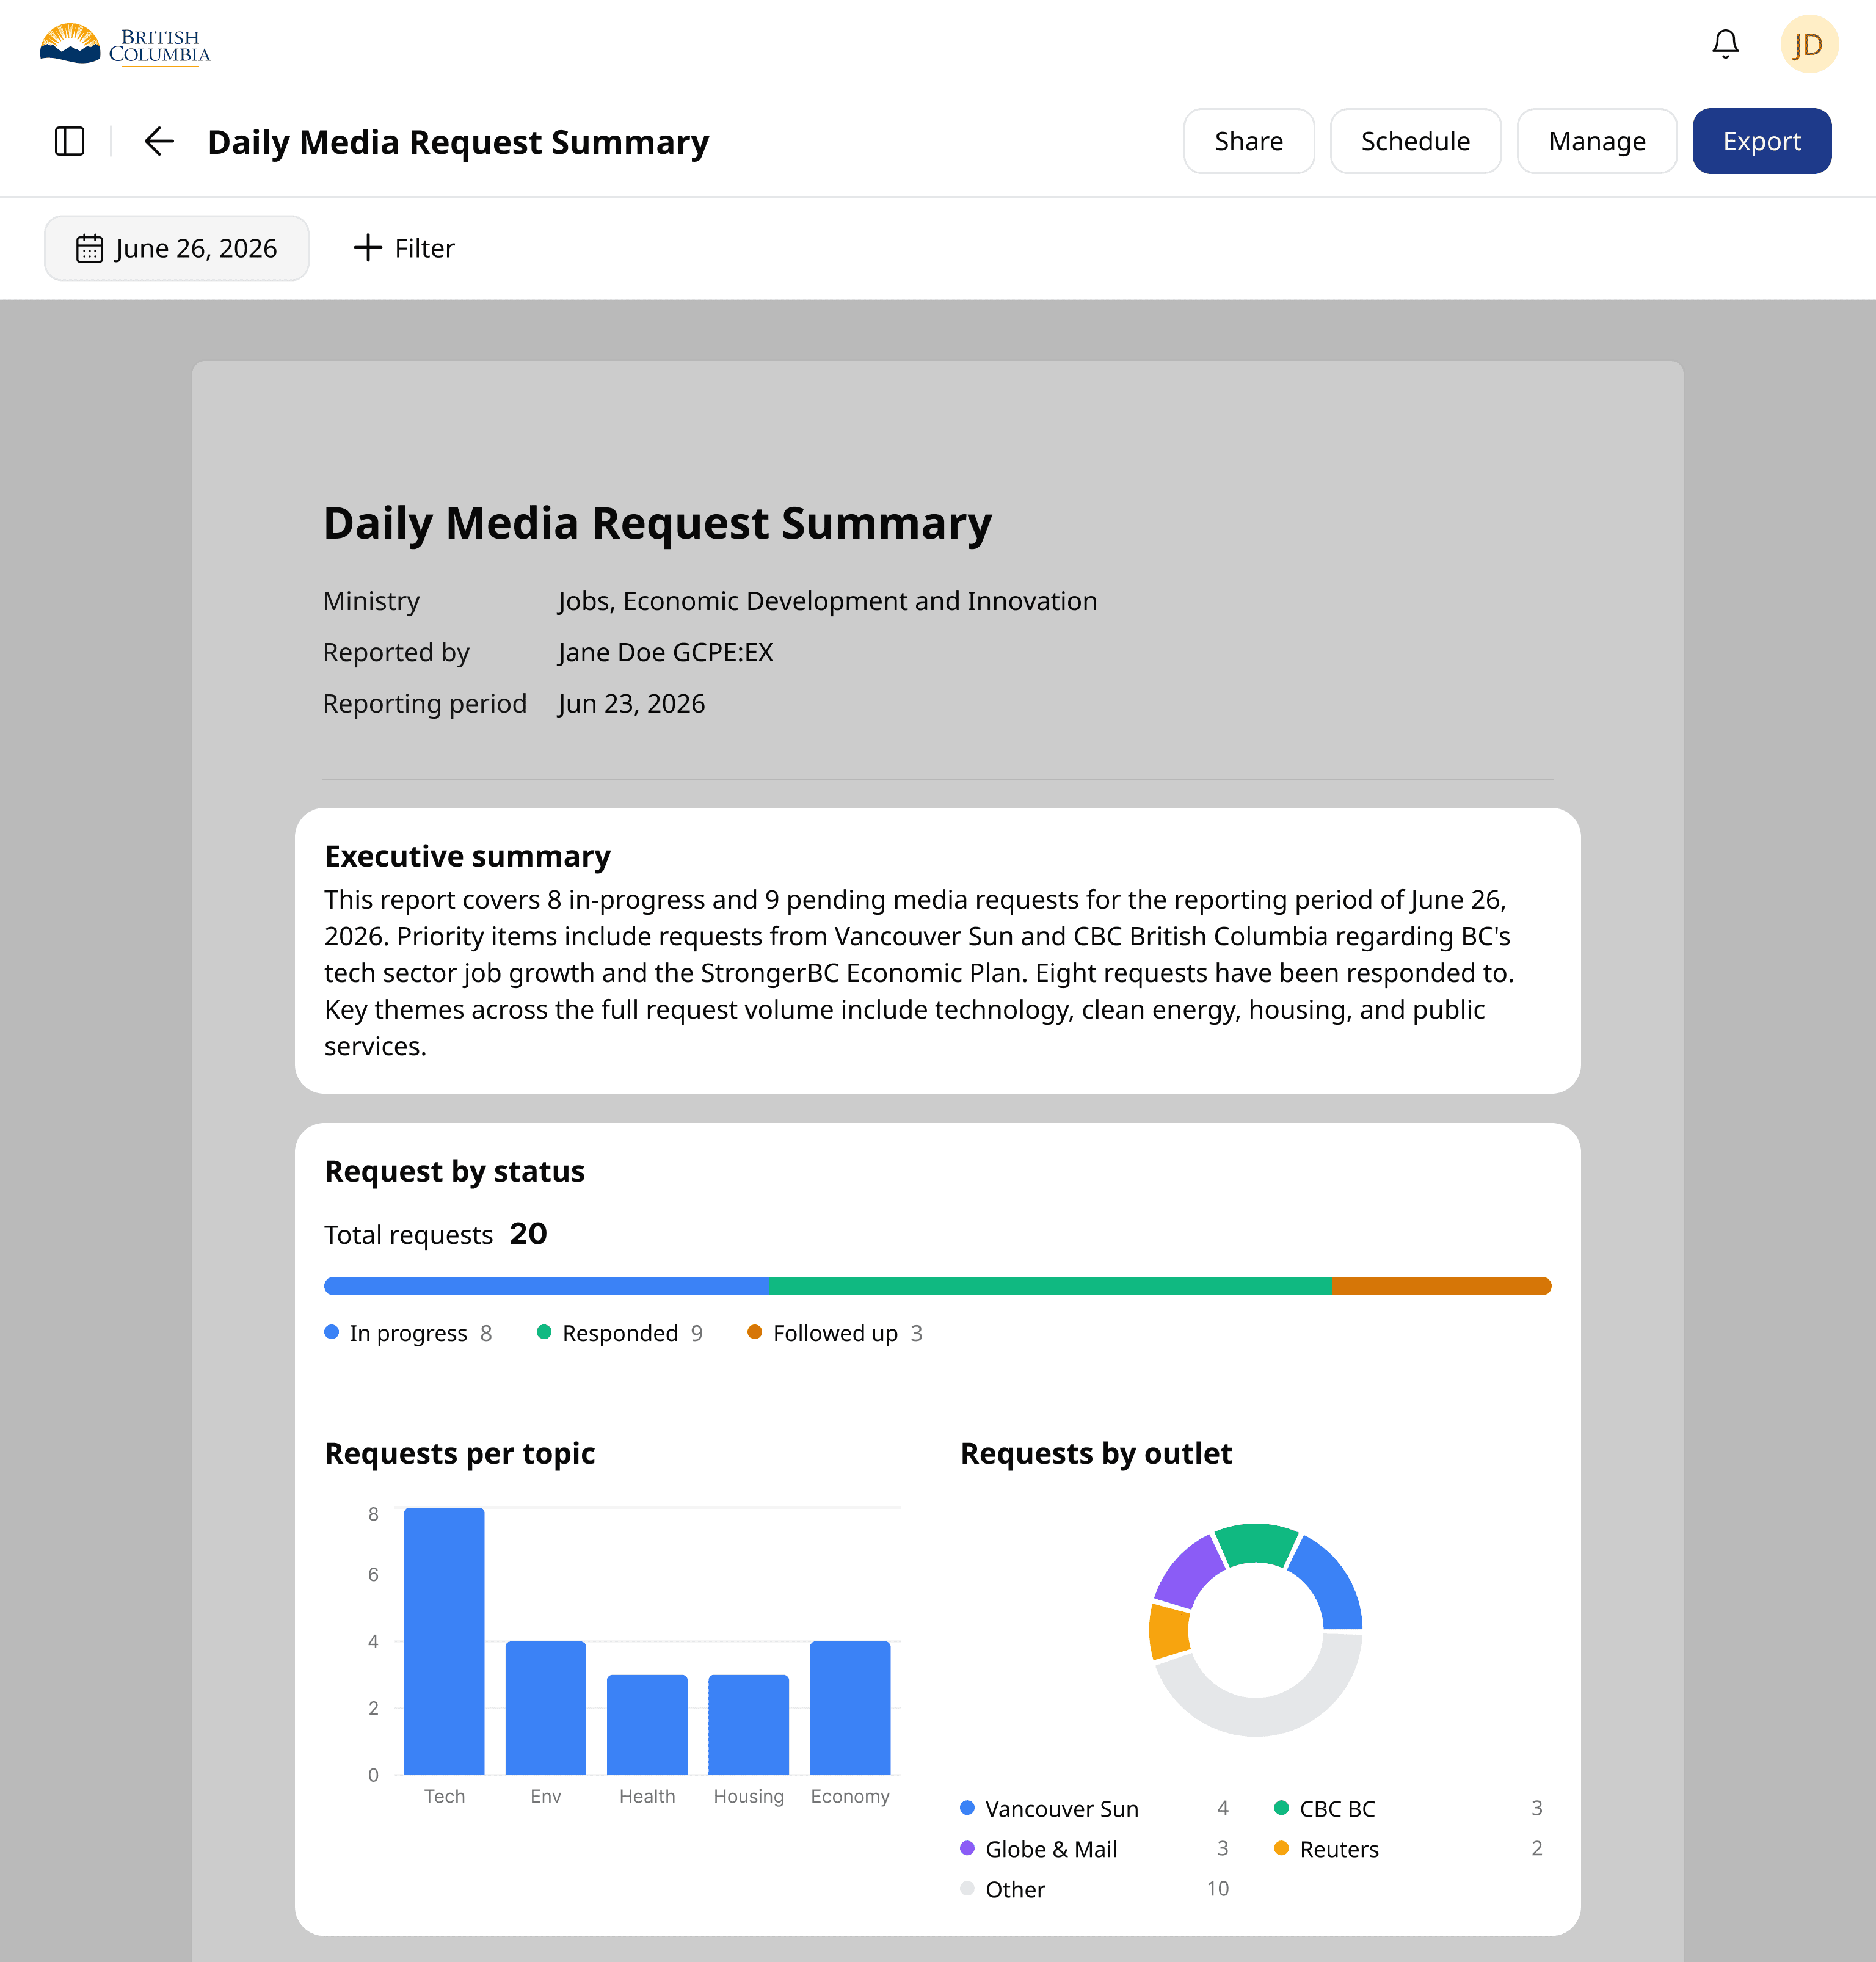This screenshot has width=1876, height=1962.
Task: Go back using the left arrow
Action: click(x=159, y=141)
